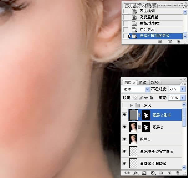Create a new layer group
The height and width of the screenshot is (178, 188).
[161, 172]
